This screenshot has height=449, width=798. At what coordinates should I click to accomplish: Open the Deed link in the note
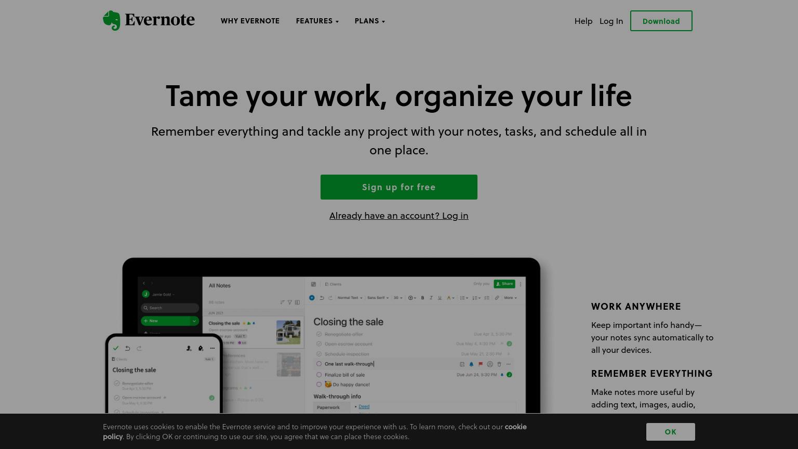tap(364, 406)
